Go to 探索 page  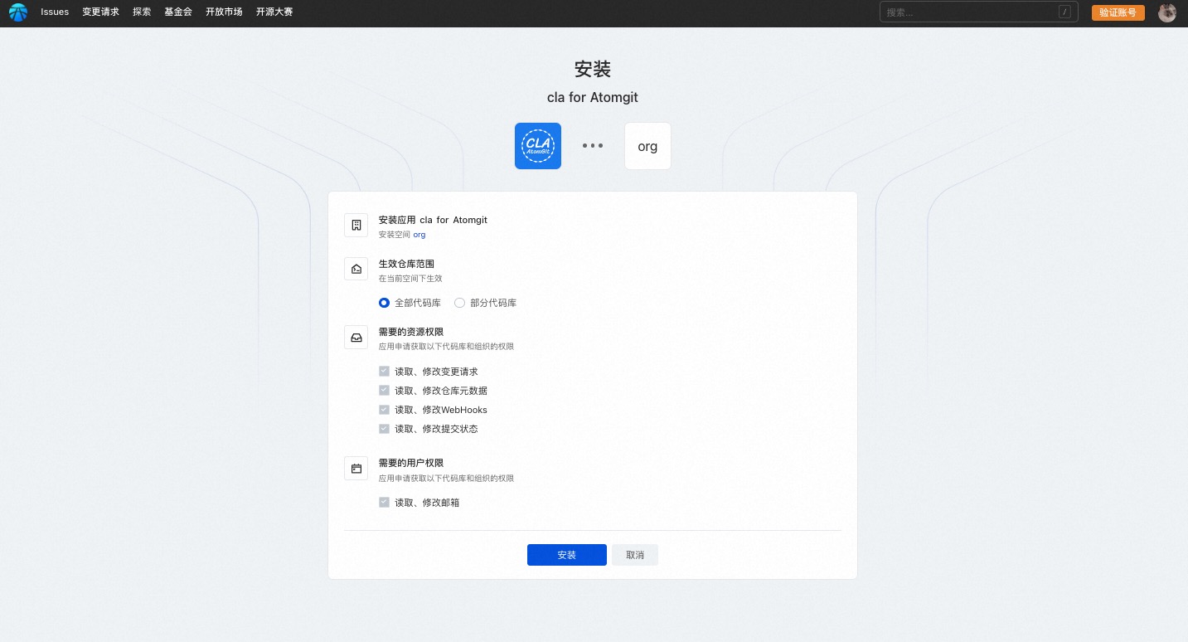pyautogui.click(x=142, y=12)
